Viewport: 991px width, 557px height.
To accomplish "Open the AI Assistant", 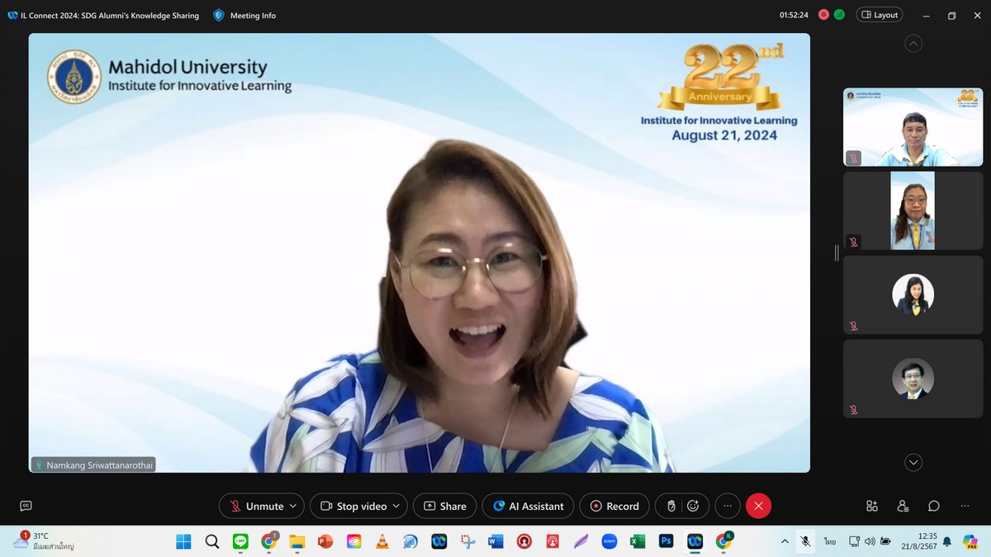I will (529, 506).
